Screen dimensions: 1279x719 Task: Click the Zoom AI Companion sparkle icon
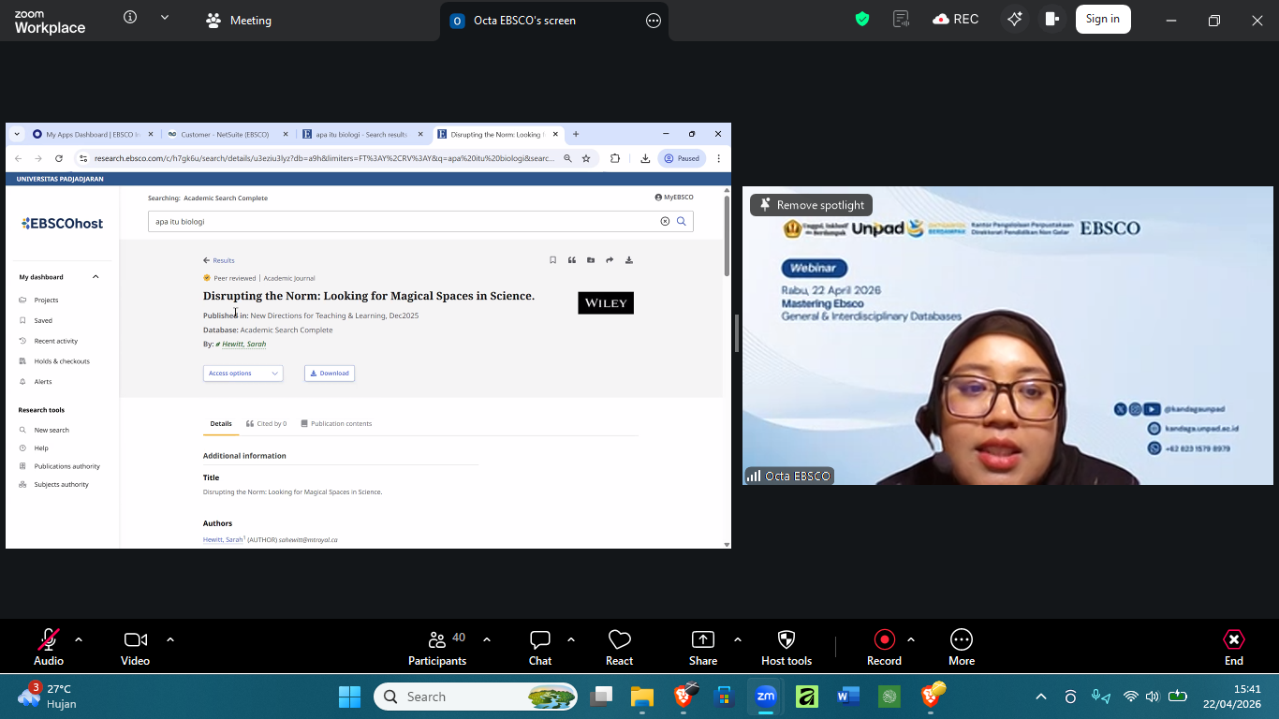1015,19
